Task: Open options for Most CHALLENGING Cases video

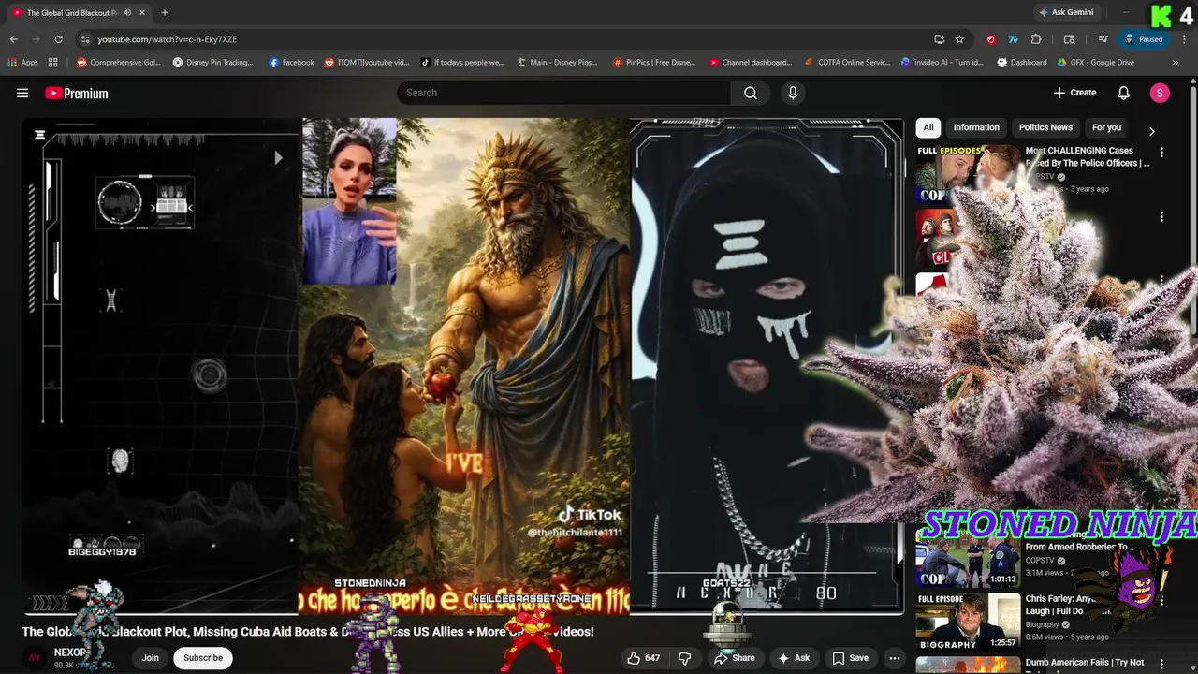Action: point(1161,152)
